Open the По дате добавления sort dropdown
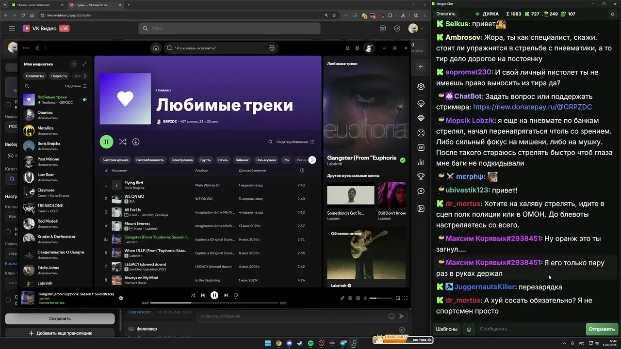 coord(295,142)
